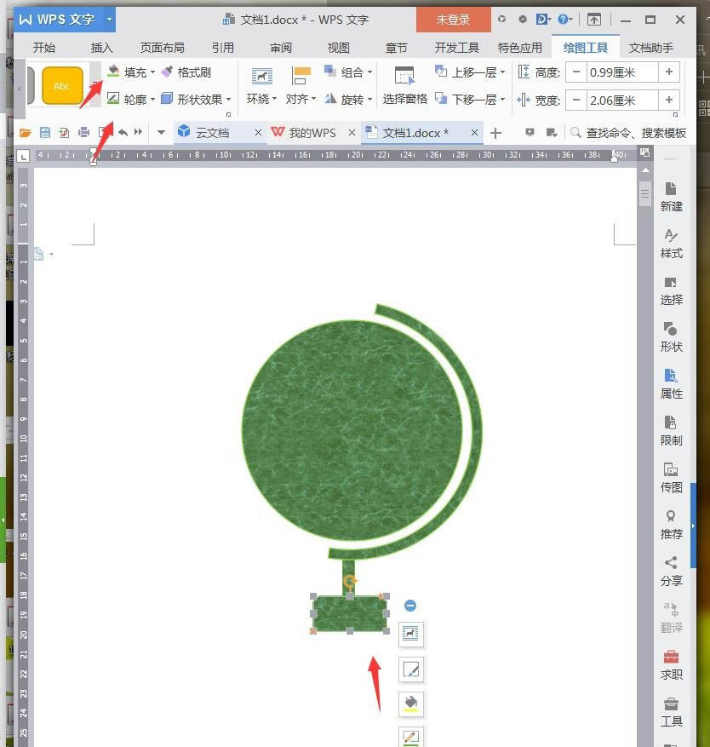
Task: Click the save icon in quick toolbar
Action: (x=45, y=132)
